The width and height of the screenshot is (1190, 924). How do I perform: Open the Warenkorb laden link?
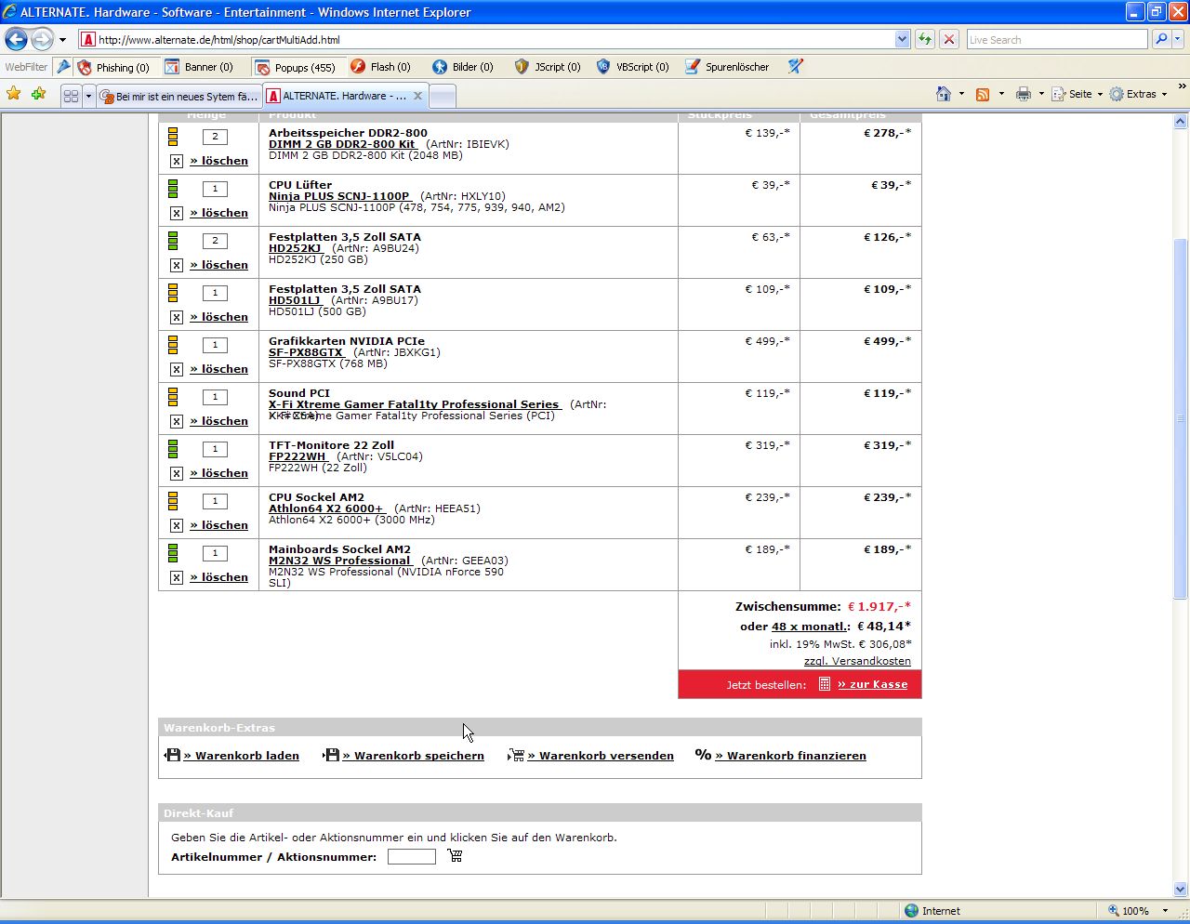[x=241, y=756]
